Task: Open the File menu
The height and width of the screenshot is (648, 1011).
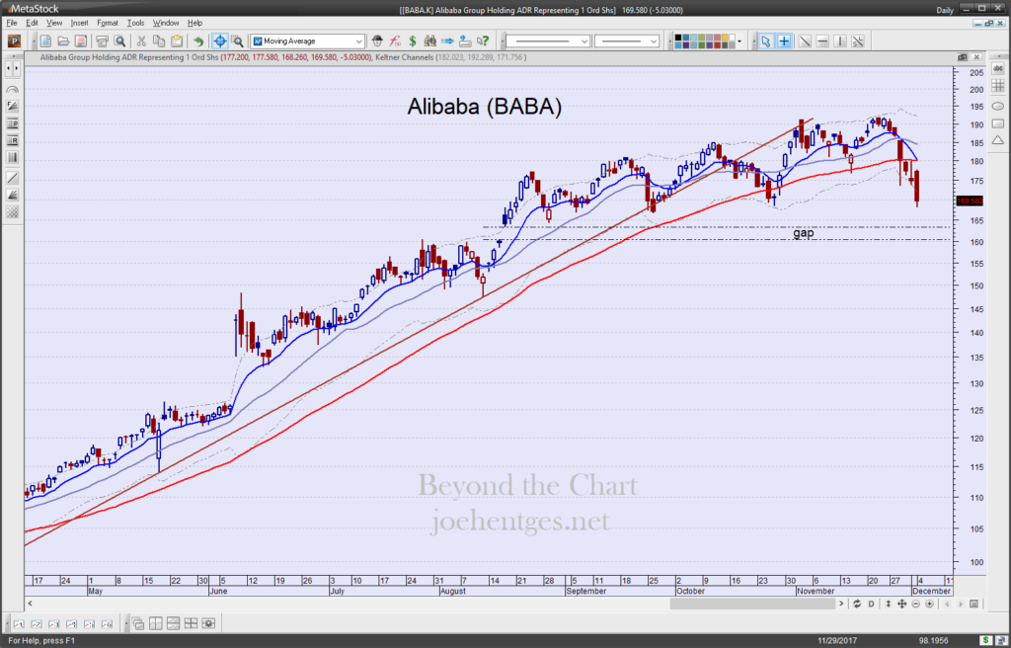Action: point(12,23)
